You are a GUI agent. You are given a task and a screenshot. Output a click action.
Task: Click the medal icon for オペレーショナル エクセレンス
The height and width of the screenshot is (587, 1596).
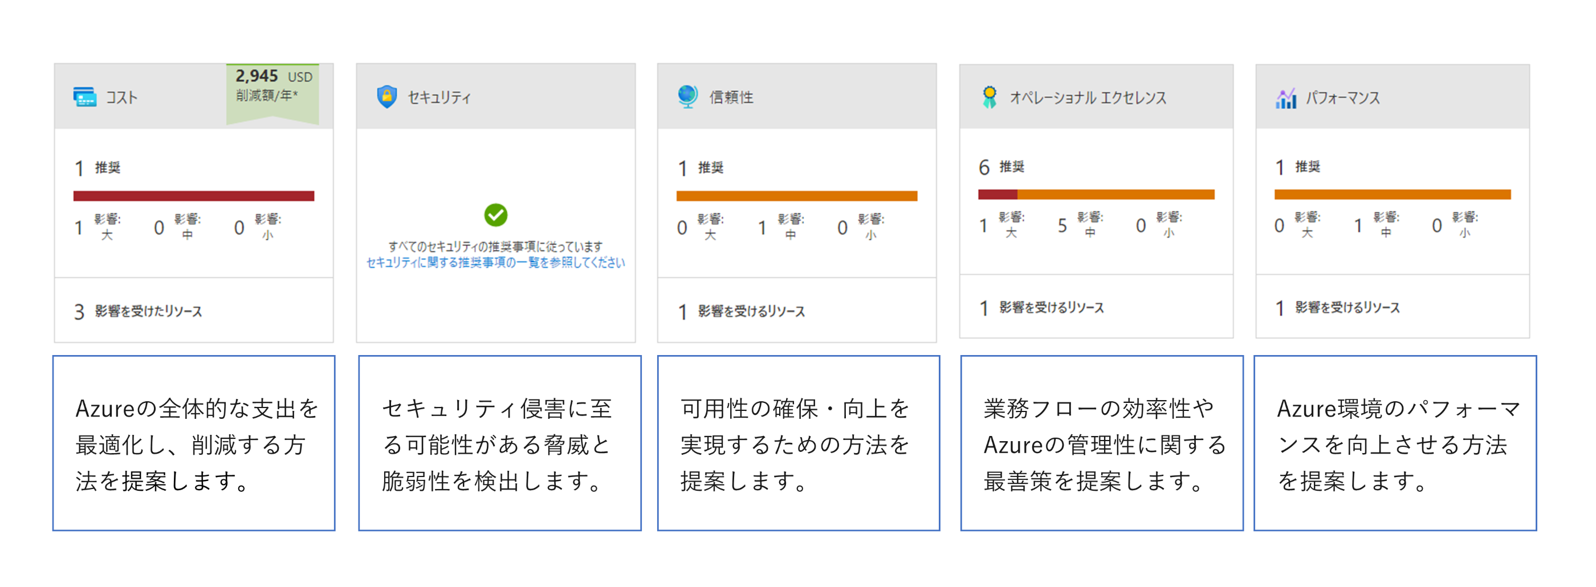pyautogui.click(x=989, y=96)
